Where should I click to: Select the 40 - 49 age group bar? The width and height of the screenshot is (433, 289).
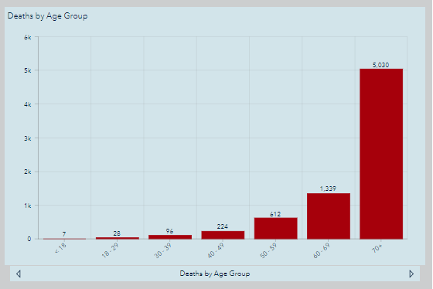click(223, 235)
